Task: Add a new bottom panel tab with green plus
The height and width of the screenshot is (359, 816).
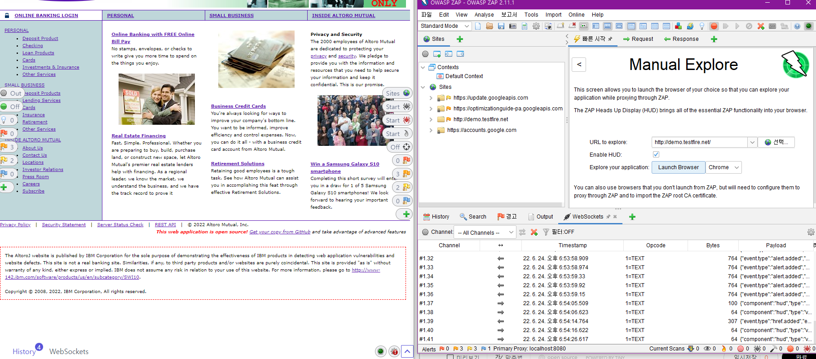Action: [632, 217]
